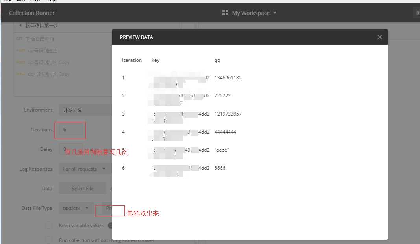The width and height of the screenshot is (420, 244).
Task: Click the qq column header
Action: click(217, 61)
